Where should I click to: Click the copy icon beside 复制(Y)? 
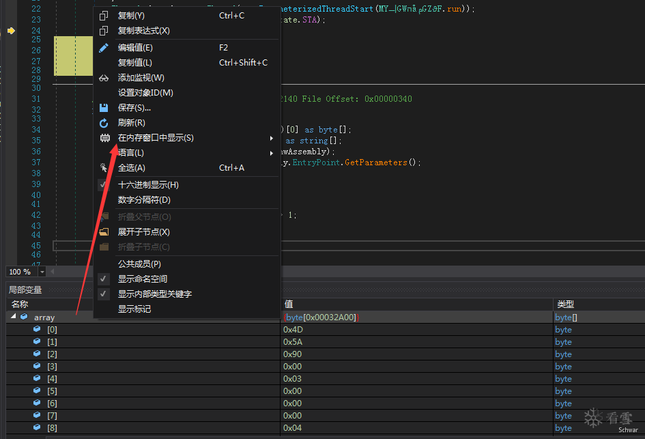click(x=104, y=16)
